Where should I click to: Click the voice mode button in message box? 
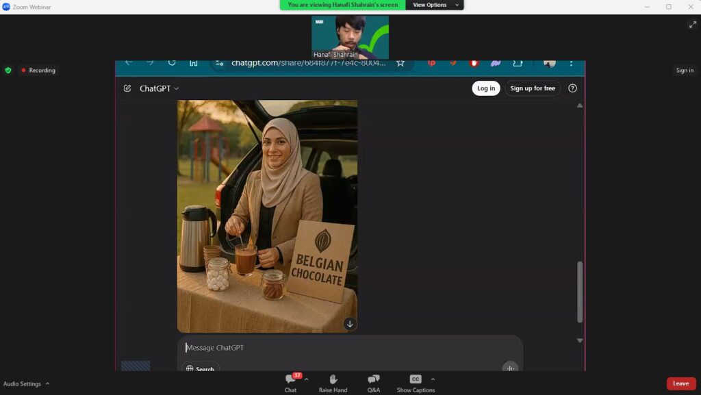tap(509, 368)
